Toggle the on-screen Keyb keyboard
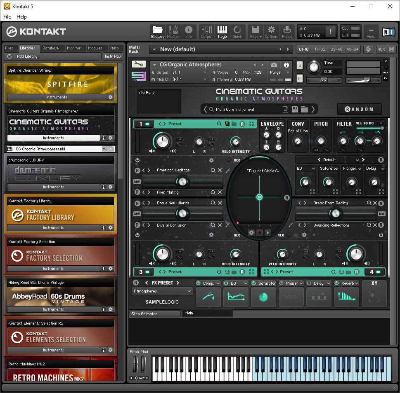The height and width of the screenshot is (393, 400). (222, 32)
